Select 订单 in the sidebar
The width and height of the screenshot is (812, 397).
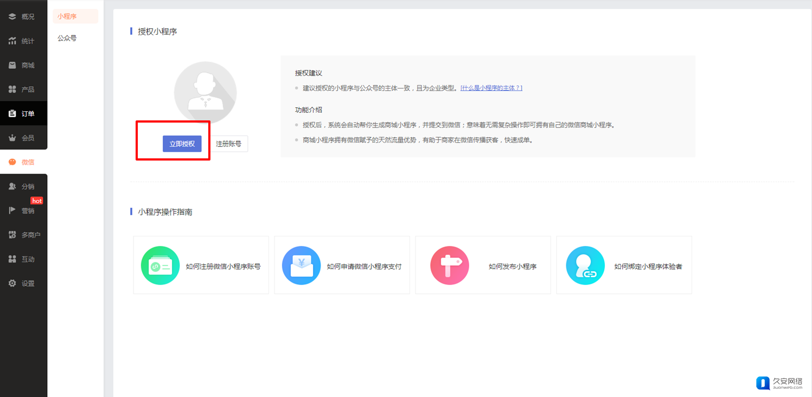pos(23,114)
